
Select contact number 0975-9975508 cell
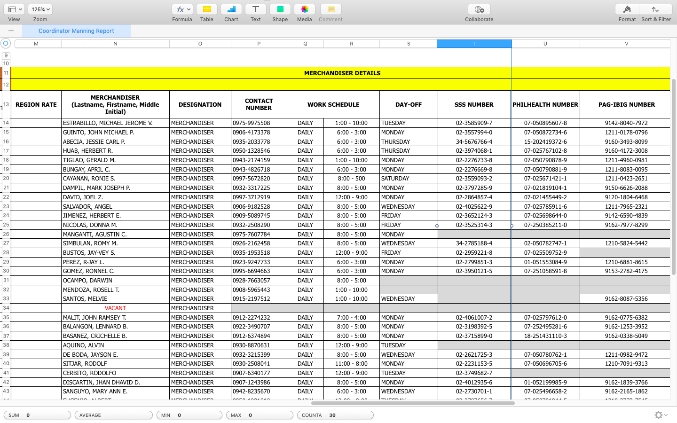(259, 123)
